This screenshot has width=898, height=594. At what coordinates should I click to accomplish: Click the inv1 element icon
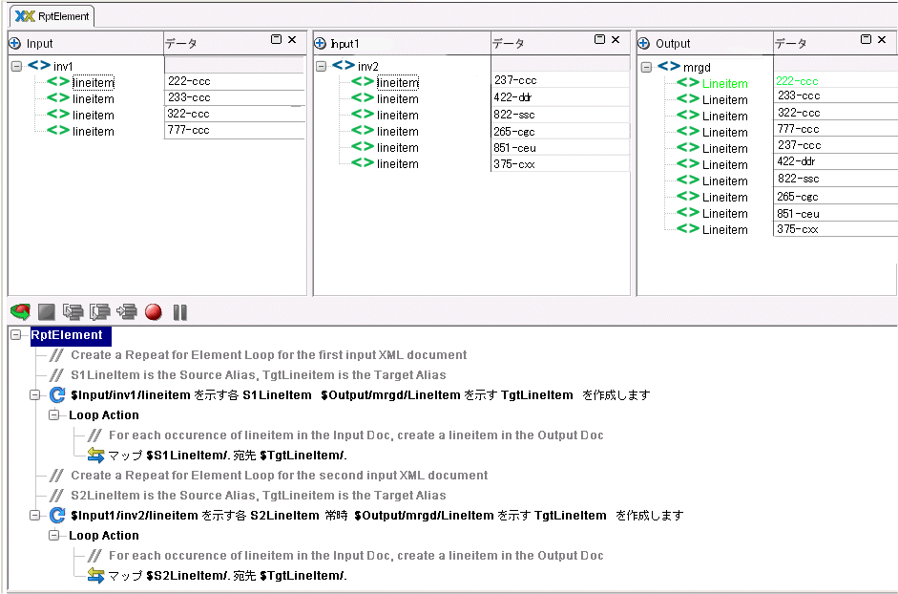(39, 65)
